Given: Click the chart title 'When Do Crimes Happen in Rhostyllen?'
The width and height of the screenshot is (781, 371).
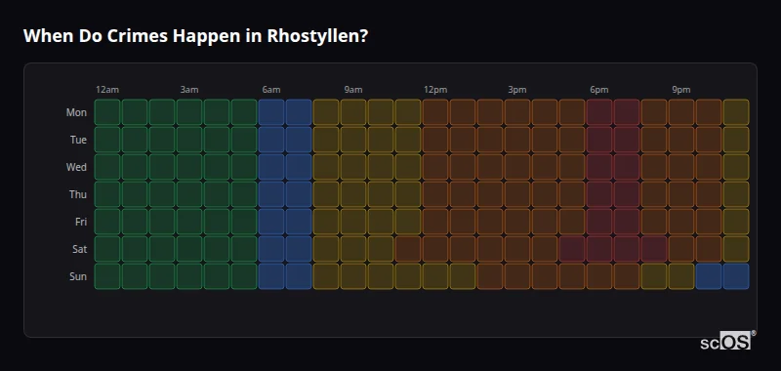Looking at the screenshot, I should tap(195, 36).
